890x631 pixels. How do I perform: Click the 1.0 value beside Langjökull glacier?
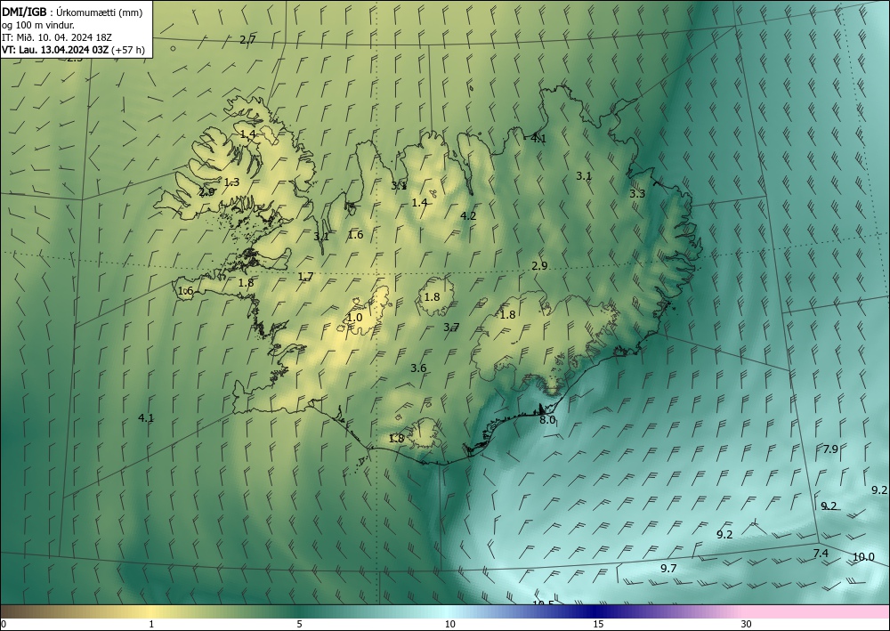355,317
